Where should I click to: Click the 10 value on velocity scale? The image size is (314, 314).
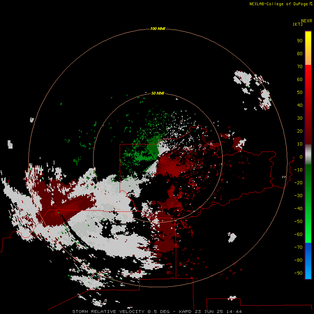pos(300,144)
